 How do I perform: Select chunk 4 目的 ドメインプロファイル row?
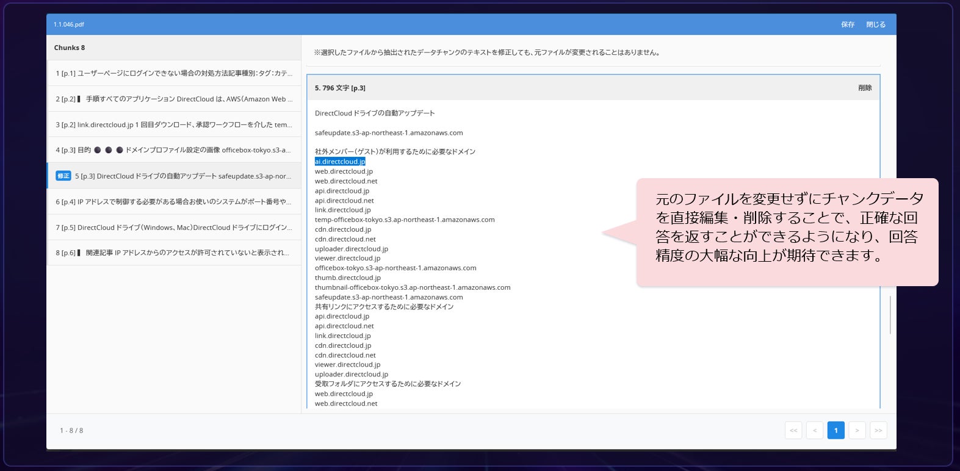(x=174, y=150)
